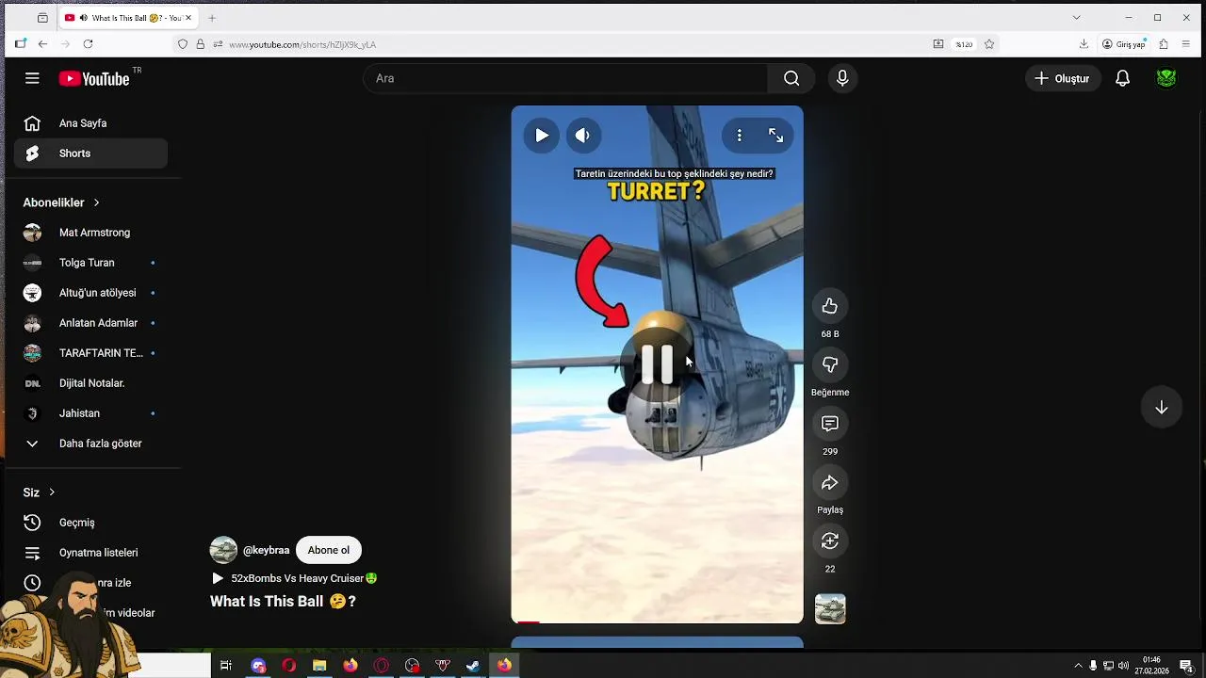Click the video progress bar

click(657, 621)
